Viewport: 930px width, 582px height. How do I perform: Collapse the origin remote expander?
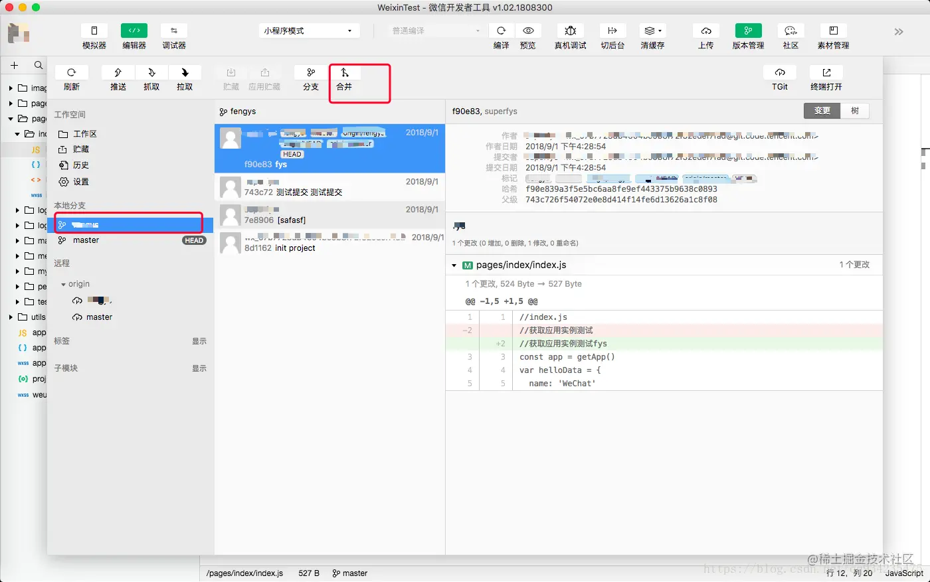pos(64,284)
